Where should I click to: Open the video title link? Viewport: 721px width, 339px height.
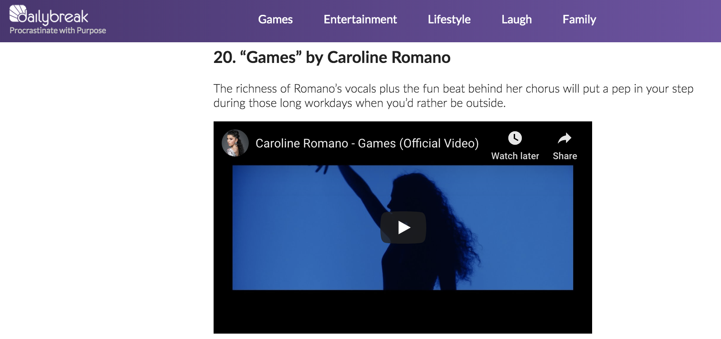pyautogui.click(x=367, y=143)
